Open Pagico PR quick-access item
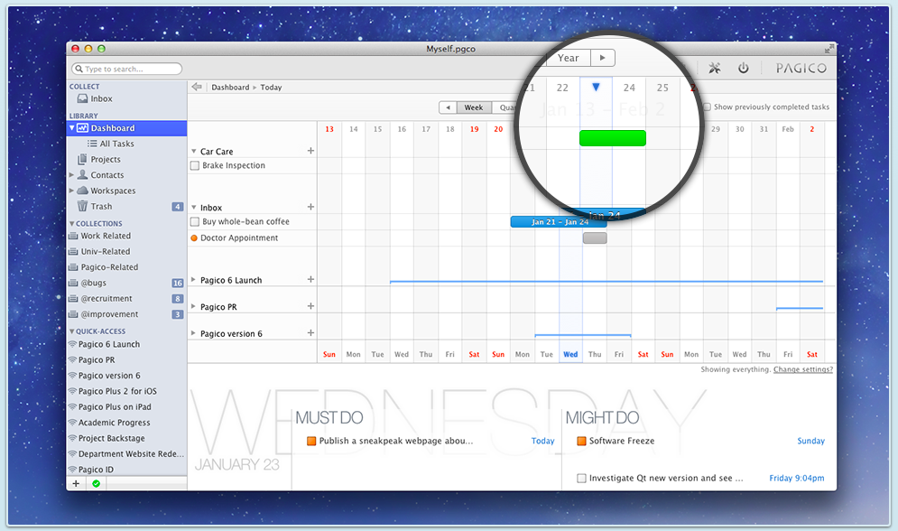 [97, 359]
